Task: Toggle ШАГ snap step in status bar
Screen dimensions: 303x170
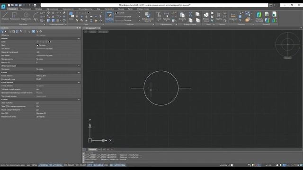Action: [28, 165]
